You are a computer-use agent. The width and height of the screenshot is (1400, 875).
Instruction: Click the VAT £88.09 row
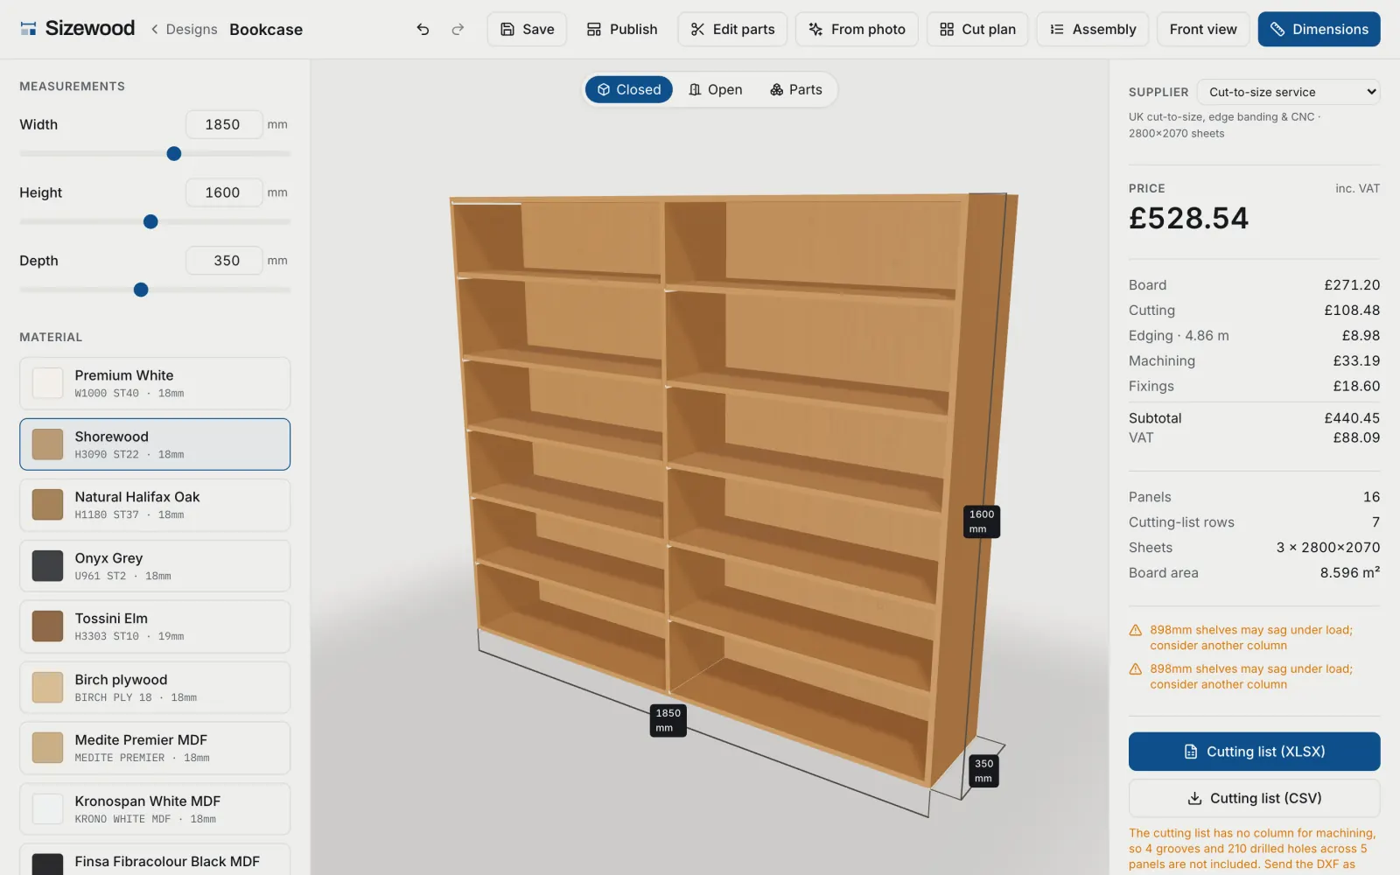1254,437
